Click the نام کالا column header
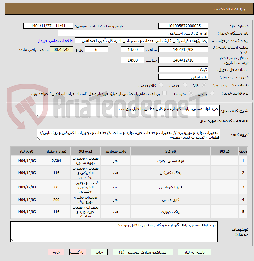This screenshot has height=261, width=254. click(x=170, y=151)
